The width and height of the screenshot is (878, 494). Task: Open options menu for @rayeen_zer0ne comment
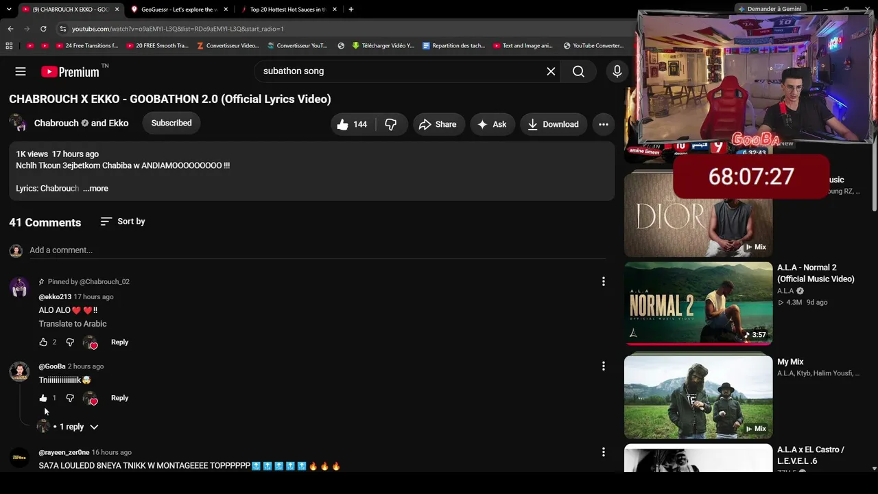[604, 452]
